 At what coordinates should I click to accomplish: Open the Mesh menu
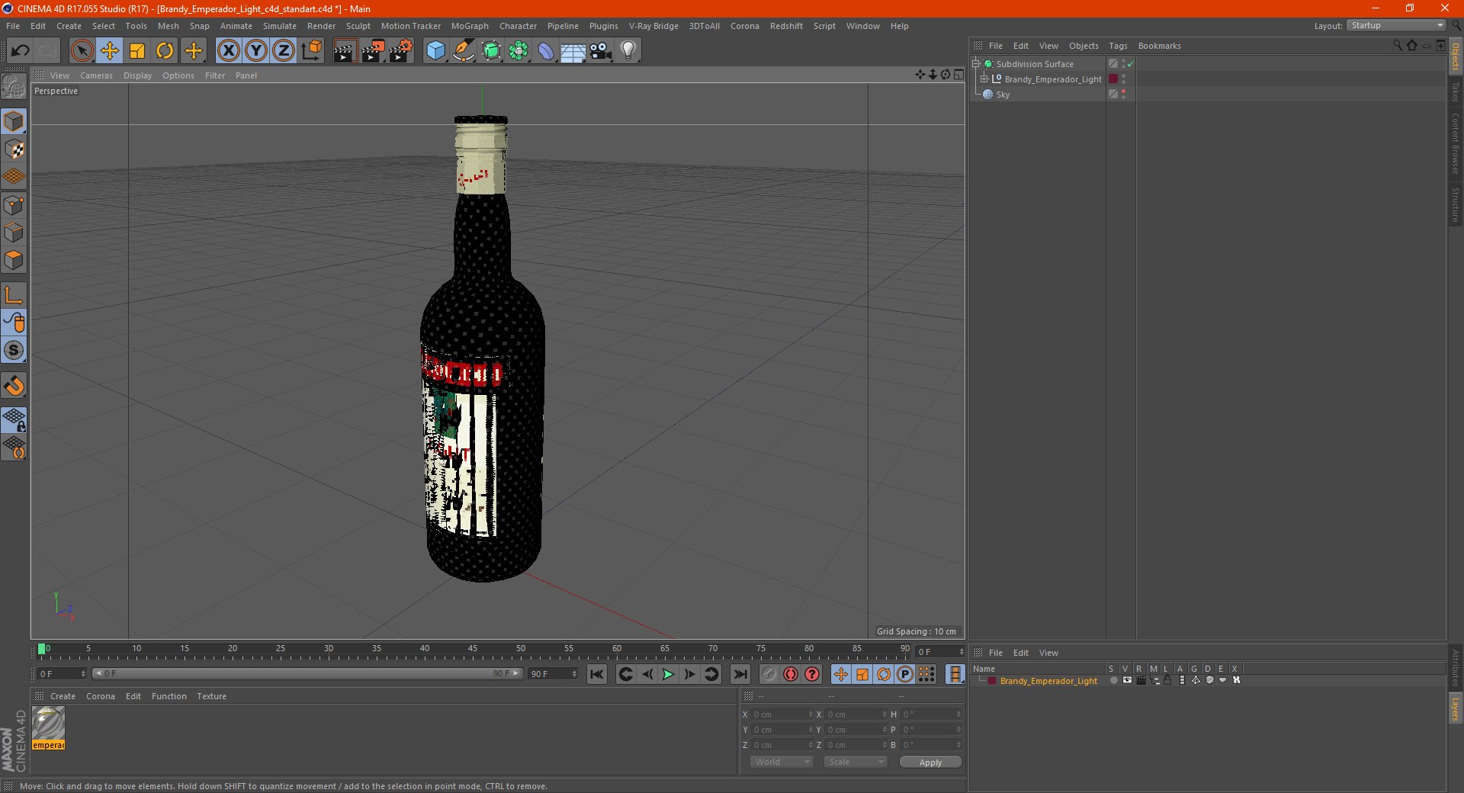click(x=169, y=26)
